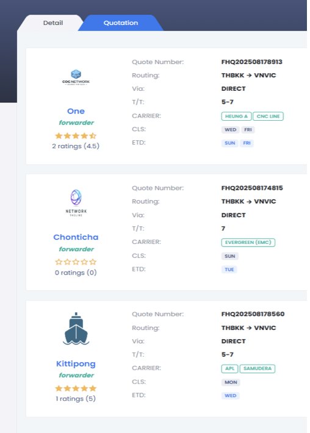The image size is (310, 433).
Task: Click the WED closing day badge
Action: pyautogui.click(x=231, y=130)
